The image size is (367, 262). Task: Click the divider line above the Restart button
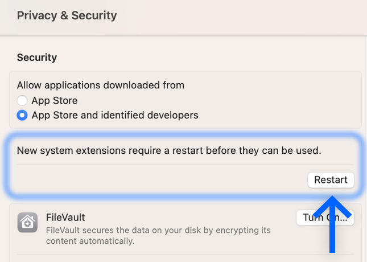185,164
